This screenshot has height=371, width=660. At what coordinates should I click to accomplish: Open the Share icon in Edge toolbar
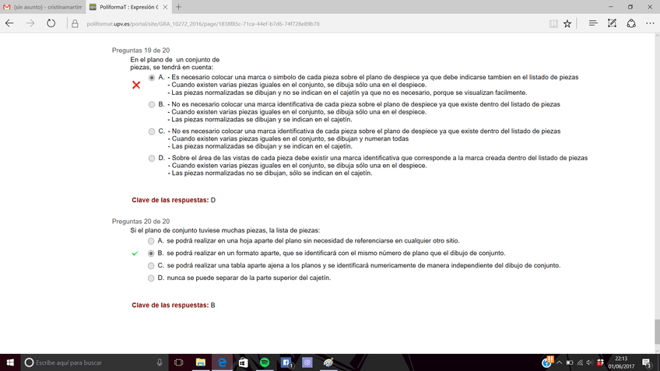coord(630,23)
